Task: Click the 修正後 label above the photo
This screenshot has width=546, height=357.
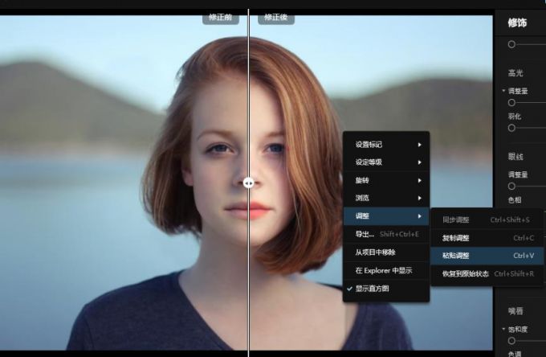Action: point(275,17)
